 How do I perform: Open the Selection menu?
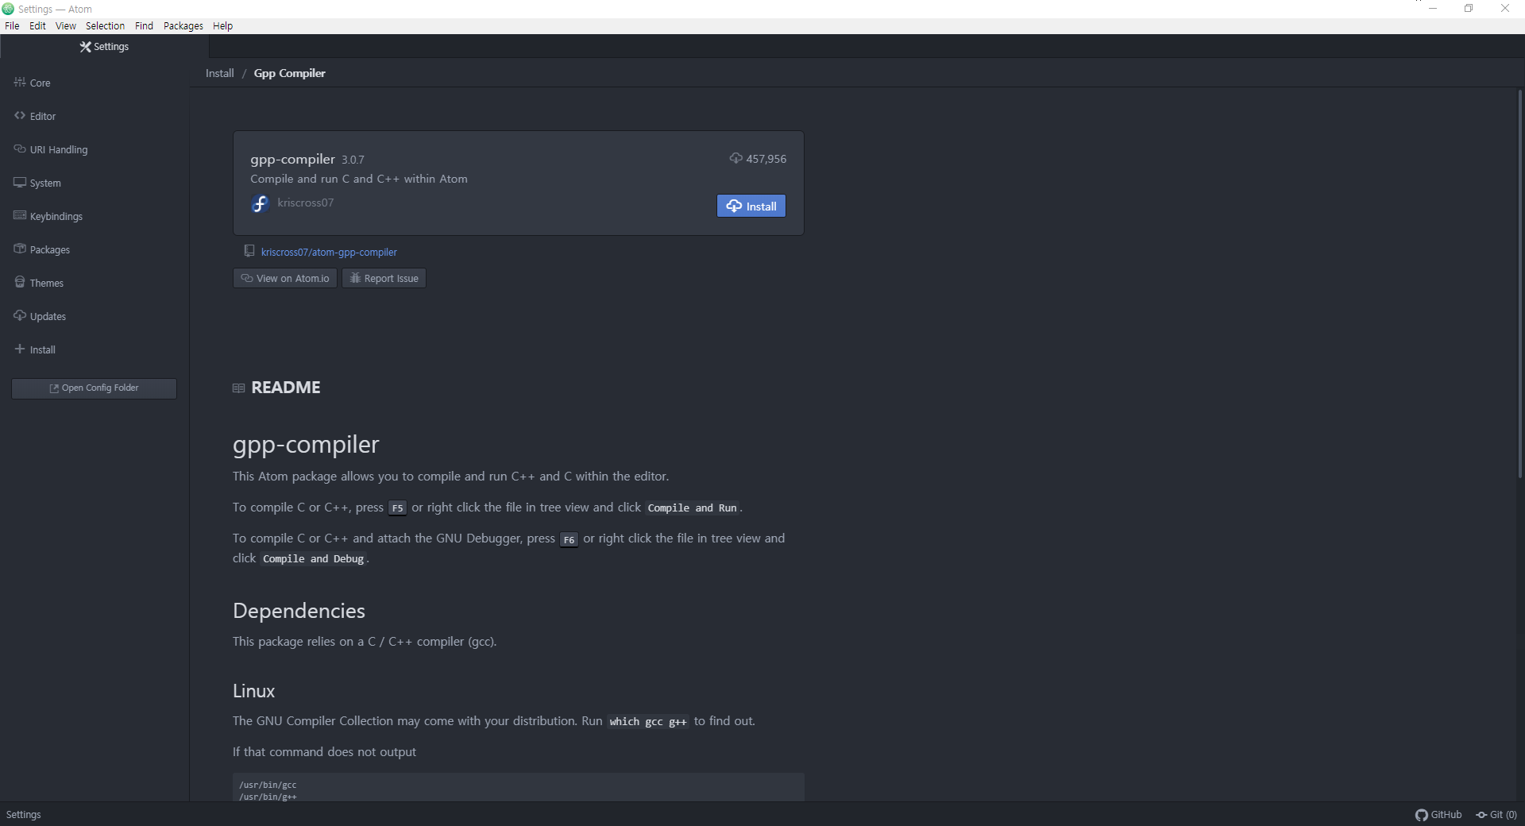[105, 26]
